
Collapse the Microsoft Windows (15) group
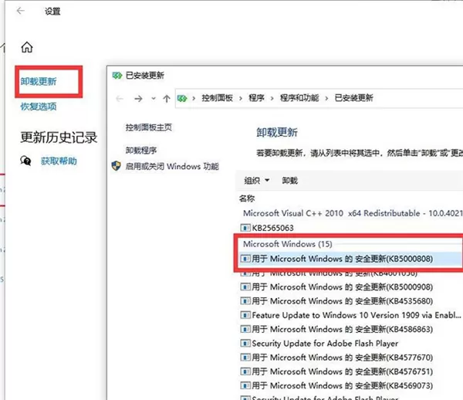tap(287, 244)
